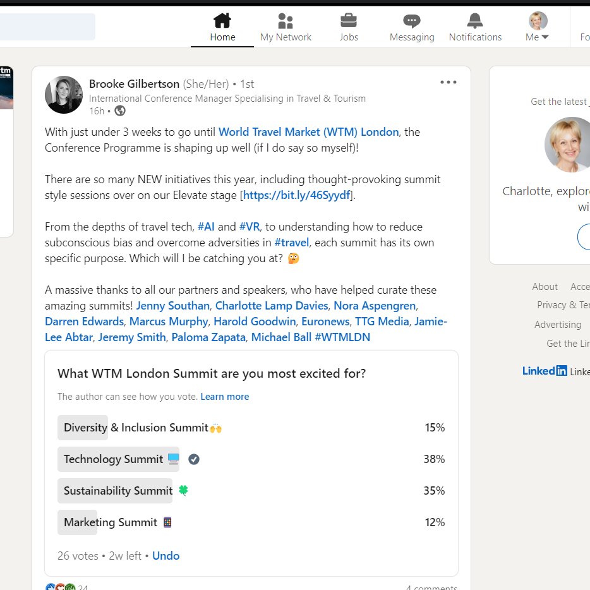The width and height of the screenshot is (590, 590).
Task: Open Jeremy Smith mention
Action: (x=131, y=337)
